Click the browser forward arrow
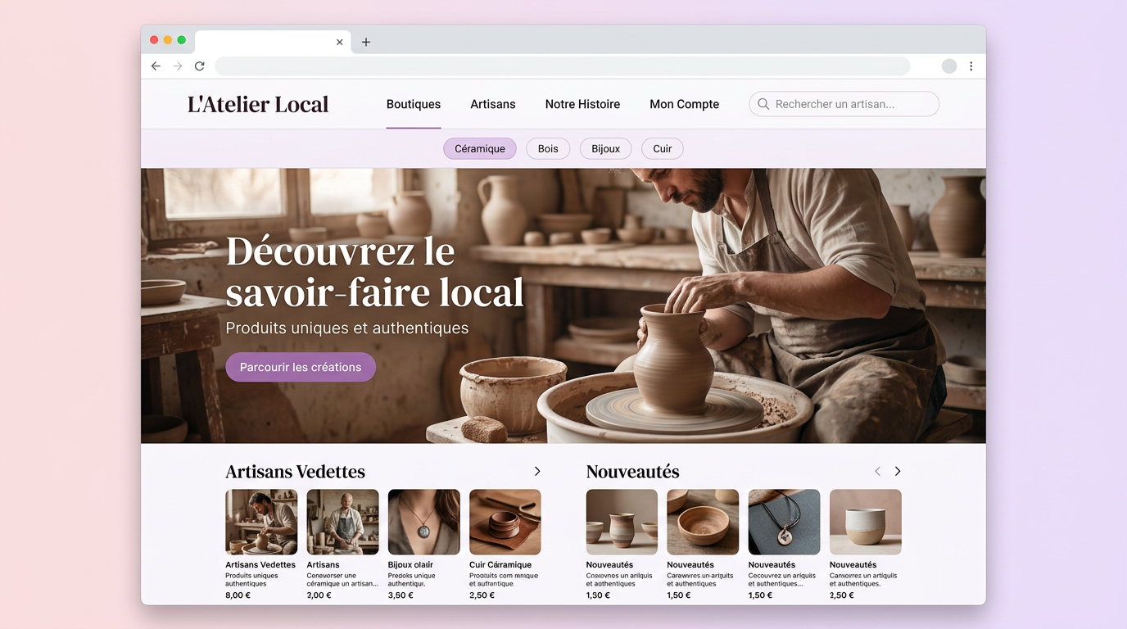1127x629 pixels. (178, 66)
